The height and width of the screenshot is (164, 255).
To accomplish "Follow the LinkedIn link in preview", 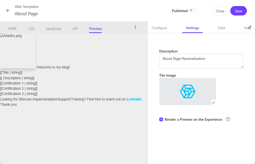I will 134,99.
